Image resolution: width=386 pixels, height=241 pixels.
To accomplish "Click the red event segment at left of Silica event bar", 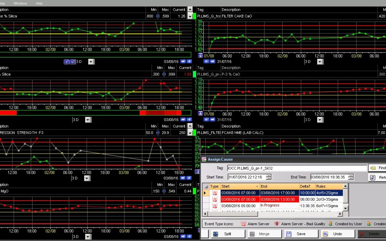I will click(x=8, y=113).
